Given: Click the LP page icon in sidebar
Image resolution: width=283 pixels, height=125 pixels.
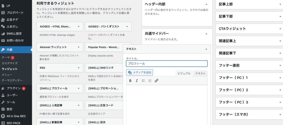Looking at the screenshot, I should pyautogui.click(x=3, y=6).
